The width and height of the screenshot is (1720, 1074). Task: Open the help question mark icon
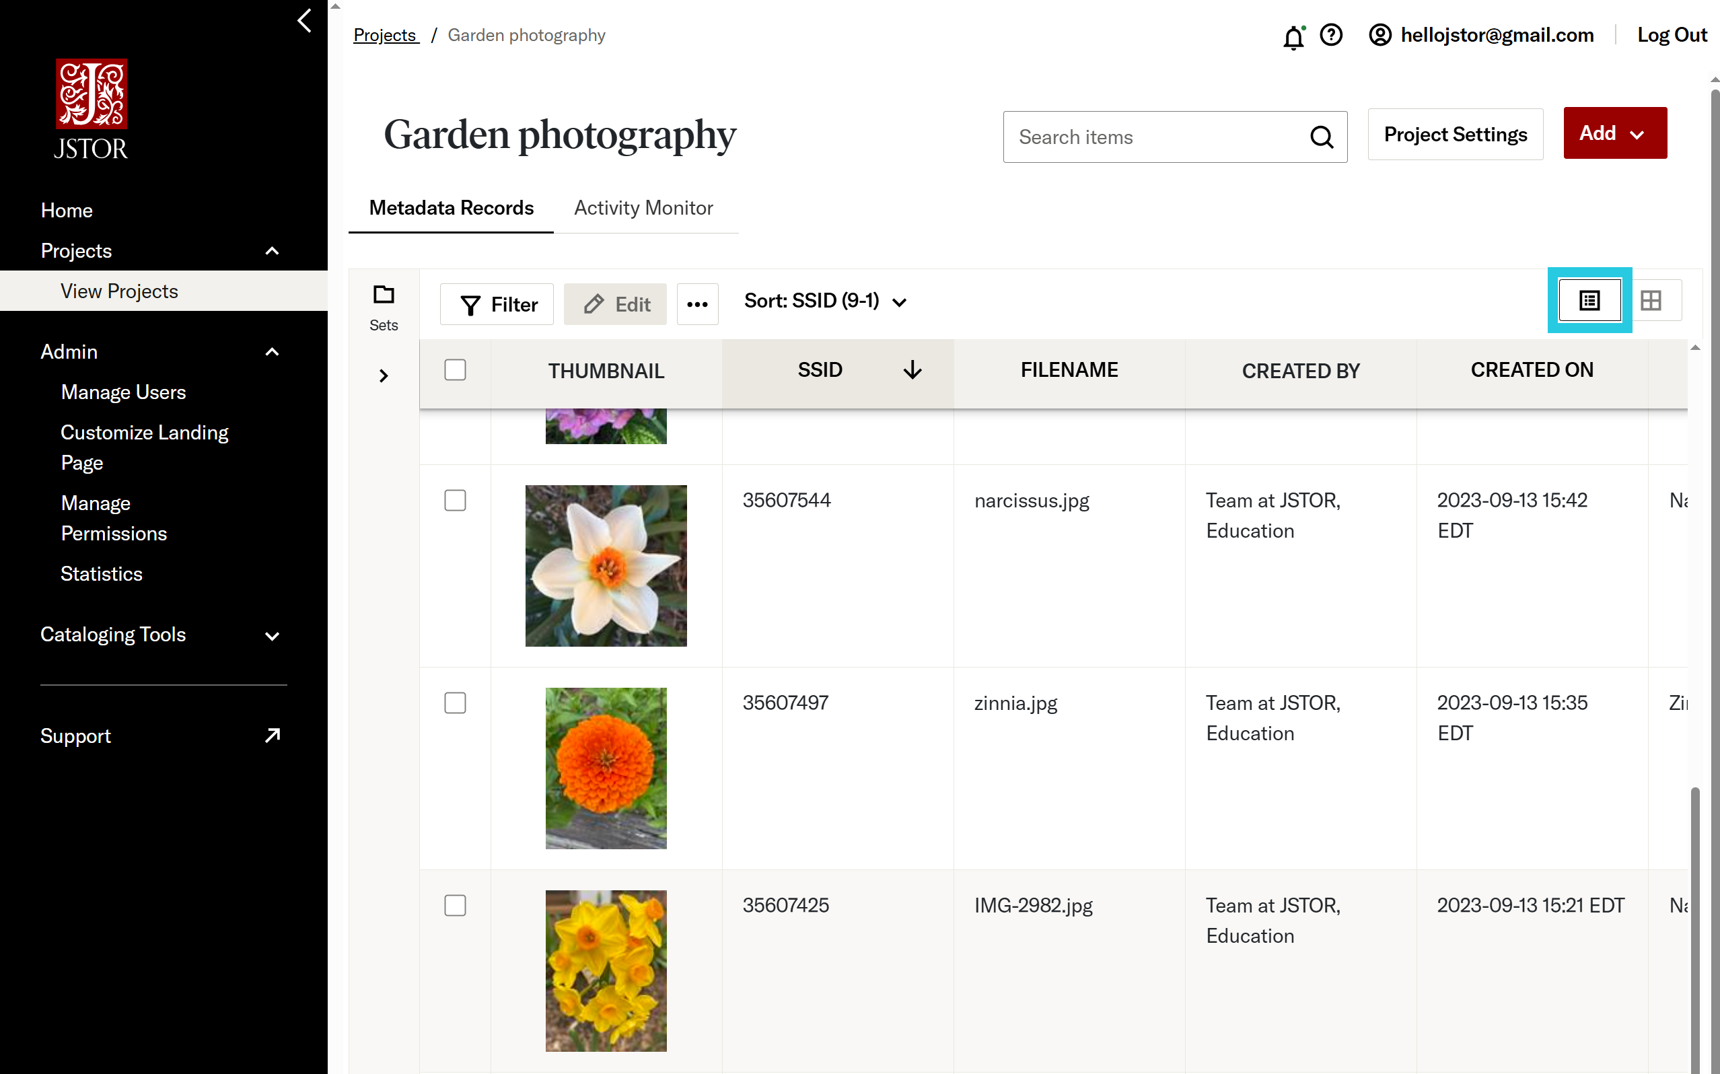(1331, 35)
